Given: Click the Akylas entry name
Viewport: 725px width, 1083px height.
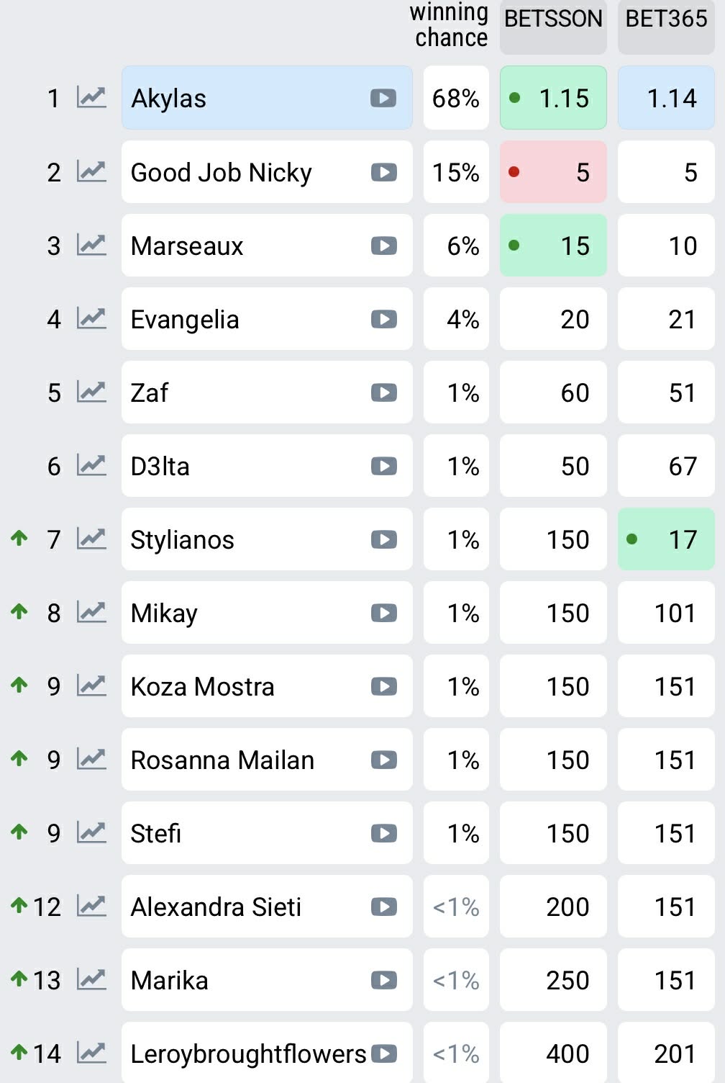Looking at the screenshot, I should coord(169,99).
